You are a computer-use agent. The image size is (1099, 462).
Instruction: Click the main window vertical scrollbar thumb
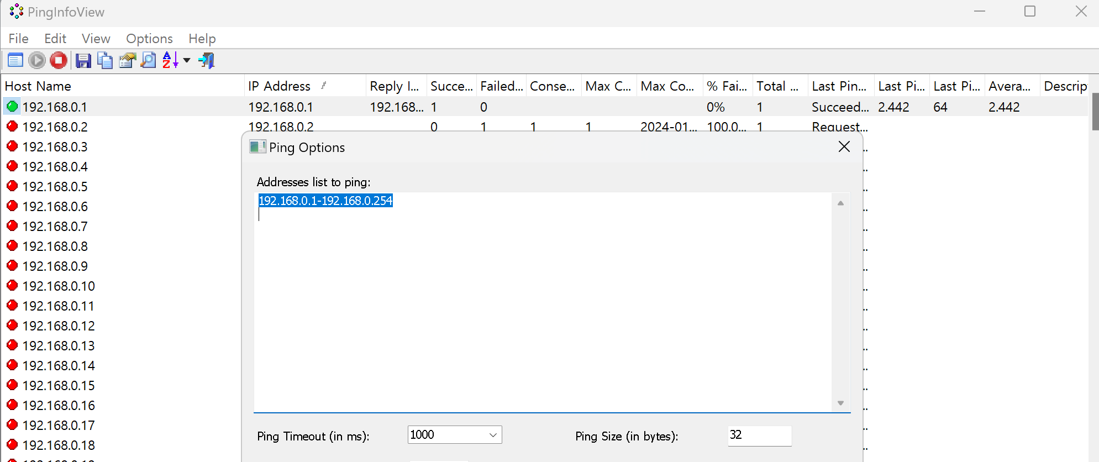(1095, 112)
